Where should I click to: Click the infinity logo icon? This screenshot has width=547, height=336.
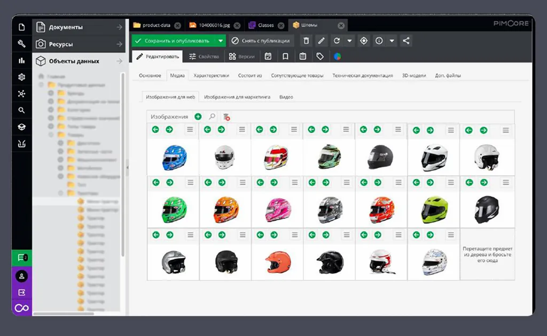[x=21, y=308]
